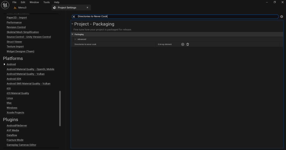Open Fracture Mode plugin settings
Viewport: 286px width, 150px height.
tap(15, 140)
